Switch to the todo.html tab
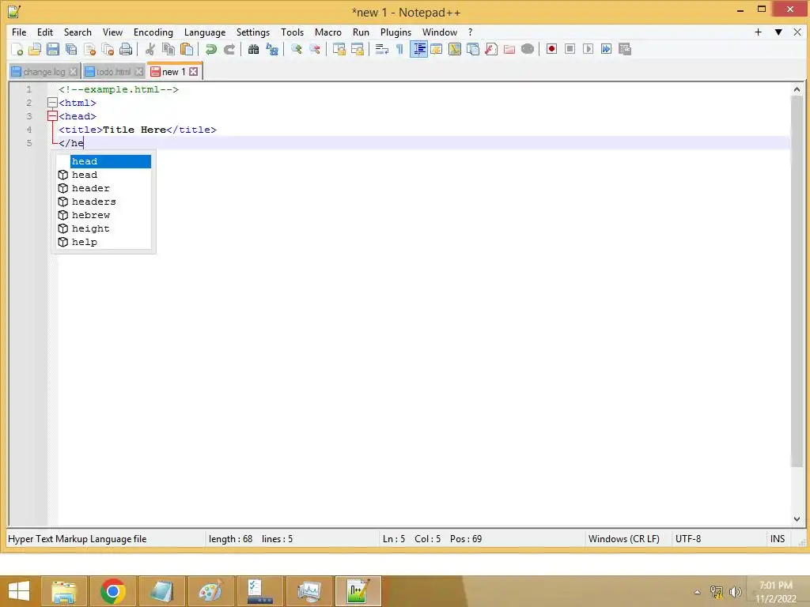Screen dimensions: 810x607 tap(114, 72)
